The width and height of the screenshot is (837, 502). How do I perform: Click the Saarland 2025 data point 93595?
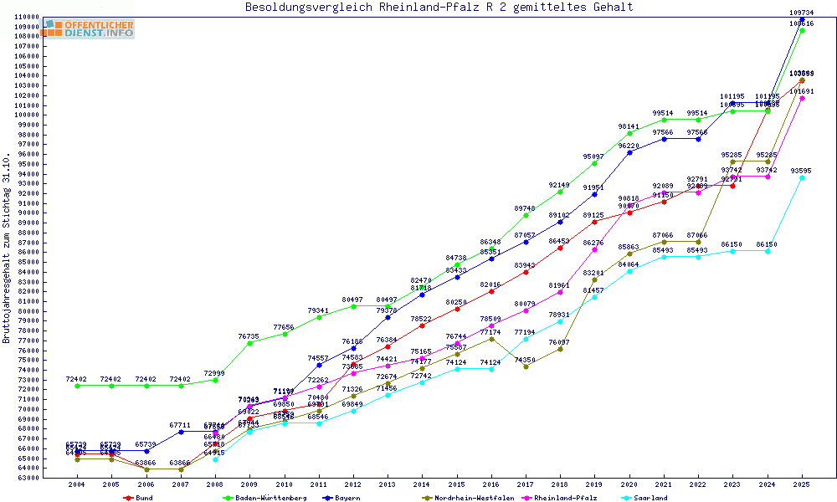click(802, 177)
